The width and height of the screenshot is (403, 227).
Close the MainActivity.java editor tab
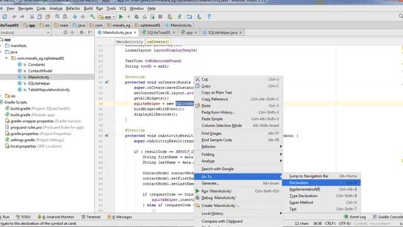pos(135,32)
